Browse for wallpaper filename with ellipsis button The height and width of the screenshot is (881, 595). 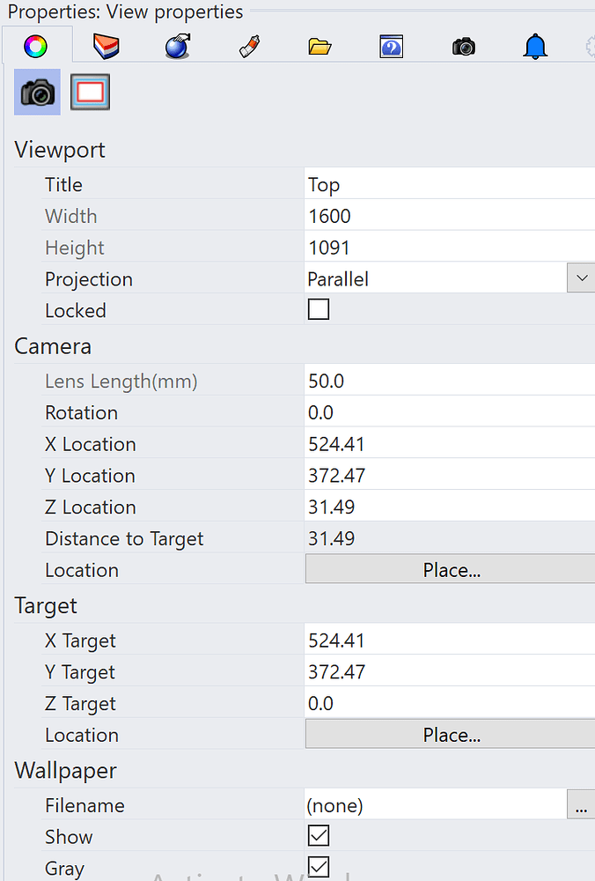(581, 805)
